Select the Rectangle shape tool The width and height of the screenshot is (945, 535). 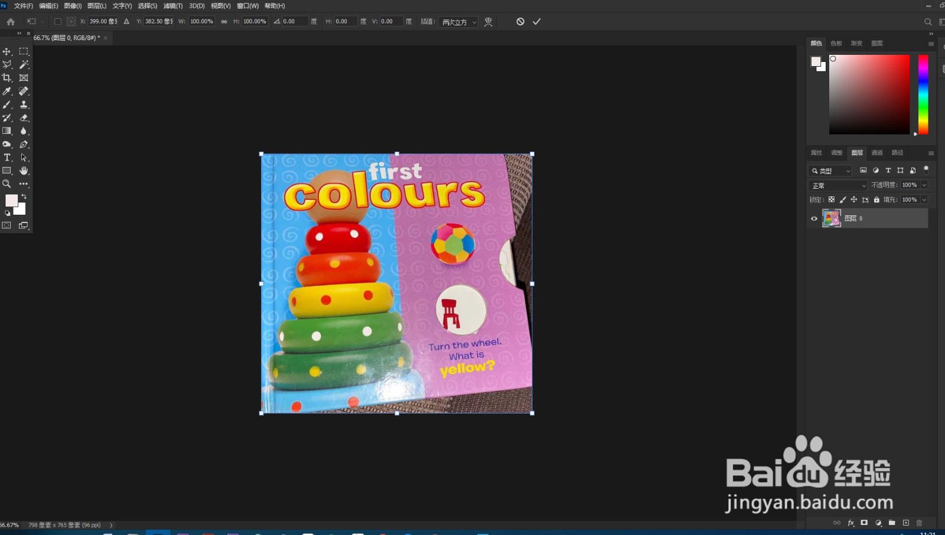(x=7, y=170)
